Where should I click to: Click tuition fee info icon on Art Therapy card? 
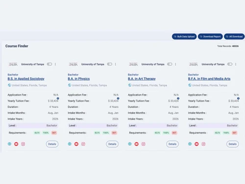[x=178, y=98]
